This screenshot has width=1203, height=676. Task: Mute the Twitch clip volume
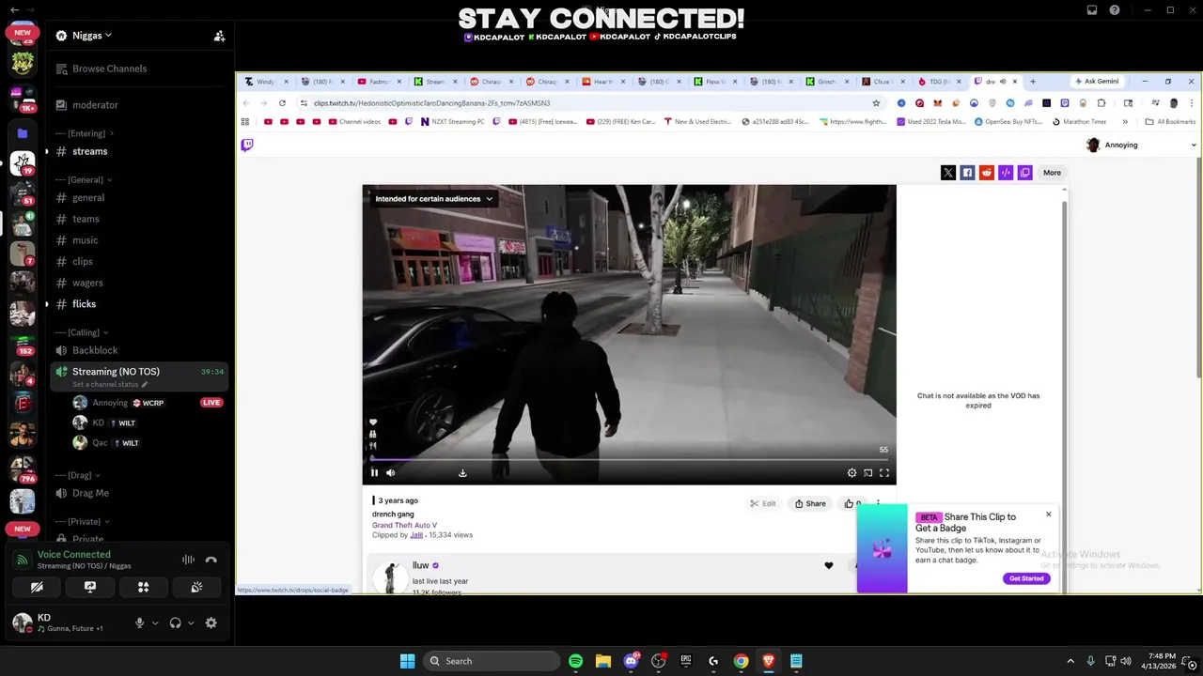(391, 473)
